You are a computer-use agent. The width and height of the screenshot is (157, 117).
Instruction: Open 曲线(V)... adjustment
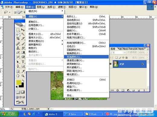(x=86, y=31)
